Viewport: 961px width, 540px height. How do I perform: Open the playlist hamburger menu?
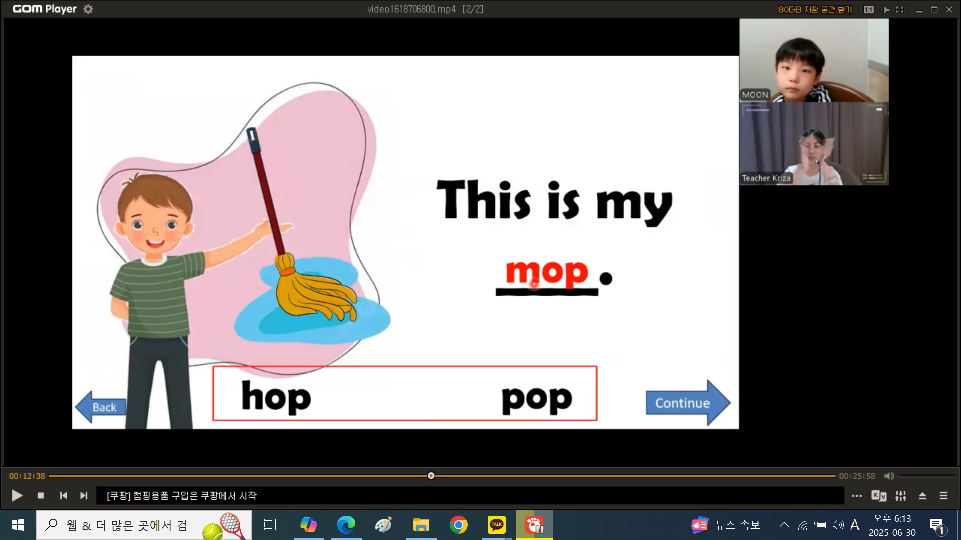pyautogui.click(x=943, y=496)
